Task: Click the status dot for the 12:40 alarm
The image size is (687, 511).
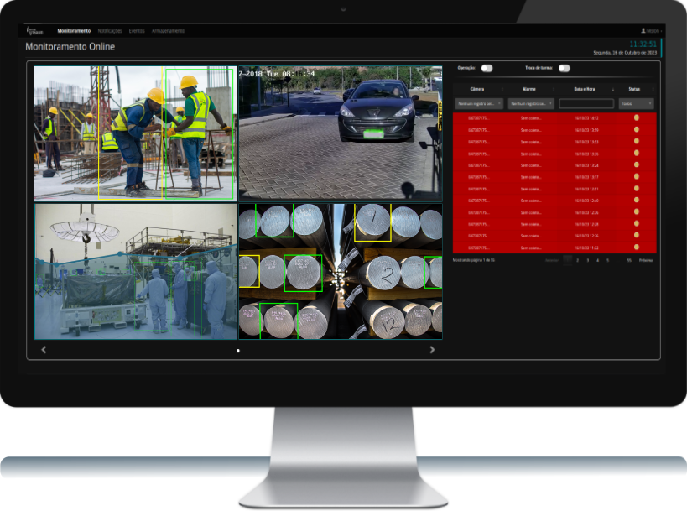Action: coord(636,200)
